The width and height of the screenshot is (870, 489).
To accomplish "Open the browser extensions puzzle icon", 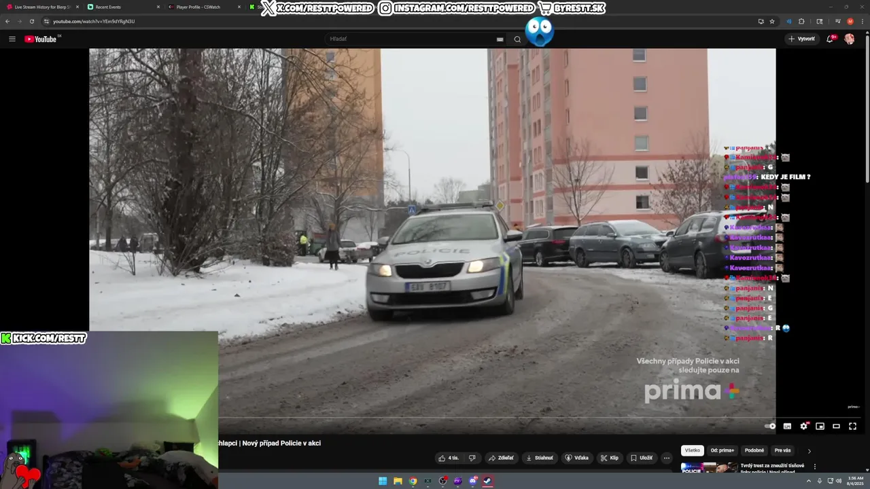I will pyautogui.click(x=801, y=21).
